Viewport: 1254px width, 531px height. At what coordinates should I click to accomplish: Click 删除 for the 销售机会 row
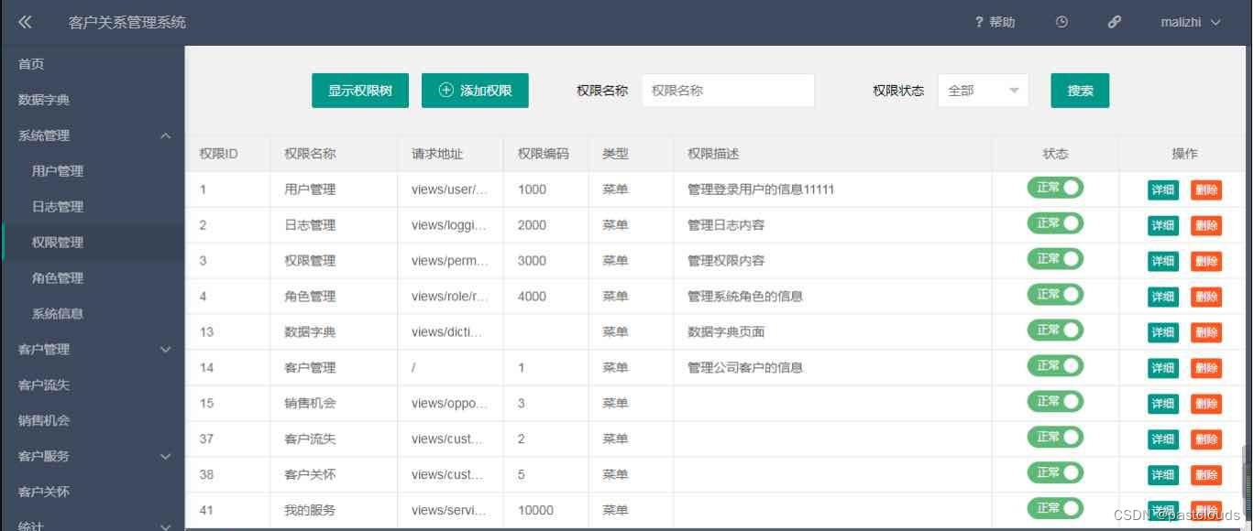click(1206, 405)
